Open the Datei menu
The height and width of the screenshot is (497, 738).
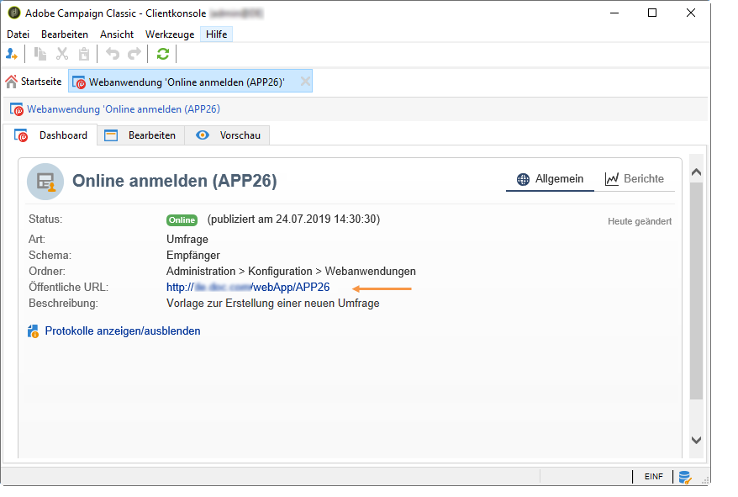tap(18, 34)
